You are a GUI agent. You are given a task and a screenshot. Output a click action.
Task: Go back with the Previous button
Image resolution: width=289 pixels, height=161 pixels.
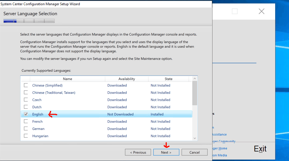pyautogui.click(x=138, y=152)
